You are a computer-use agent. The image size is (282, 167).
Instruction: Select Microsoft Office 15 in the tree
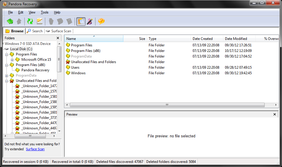click(36, 59)
